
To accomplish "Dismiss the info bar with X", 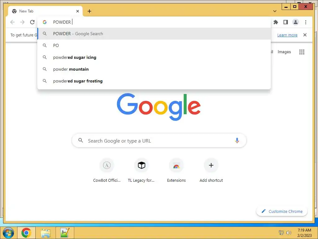I will pos(305,35).
